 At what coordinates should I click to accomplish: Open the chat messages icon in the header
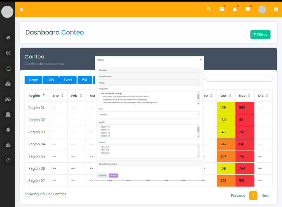tap(248, 9)
